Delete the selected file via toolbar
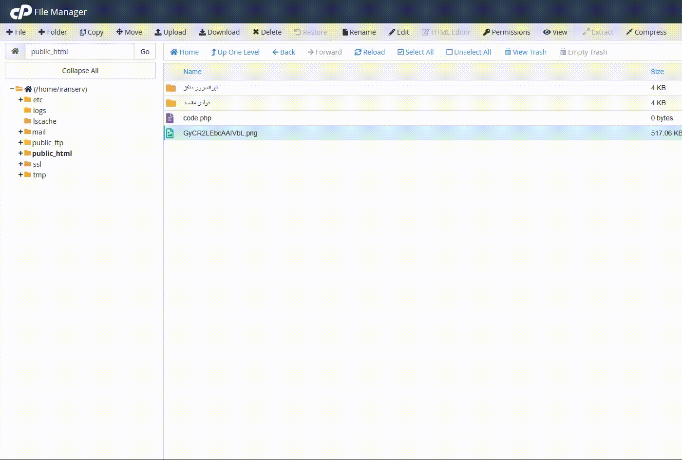 (x=267, y=32)
